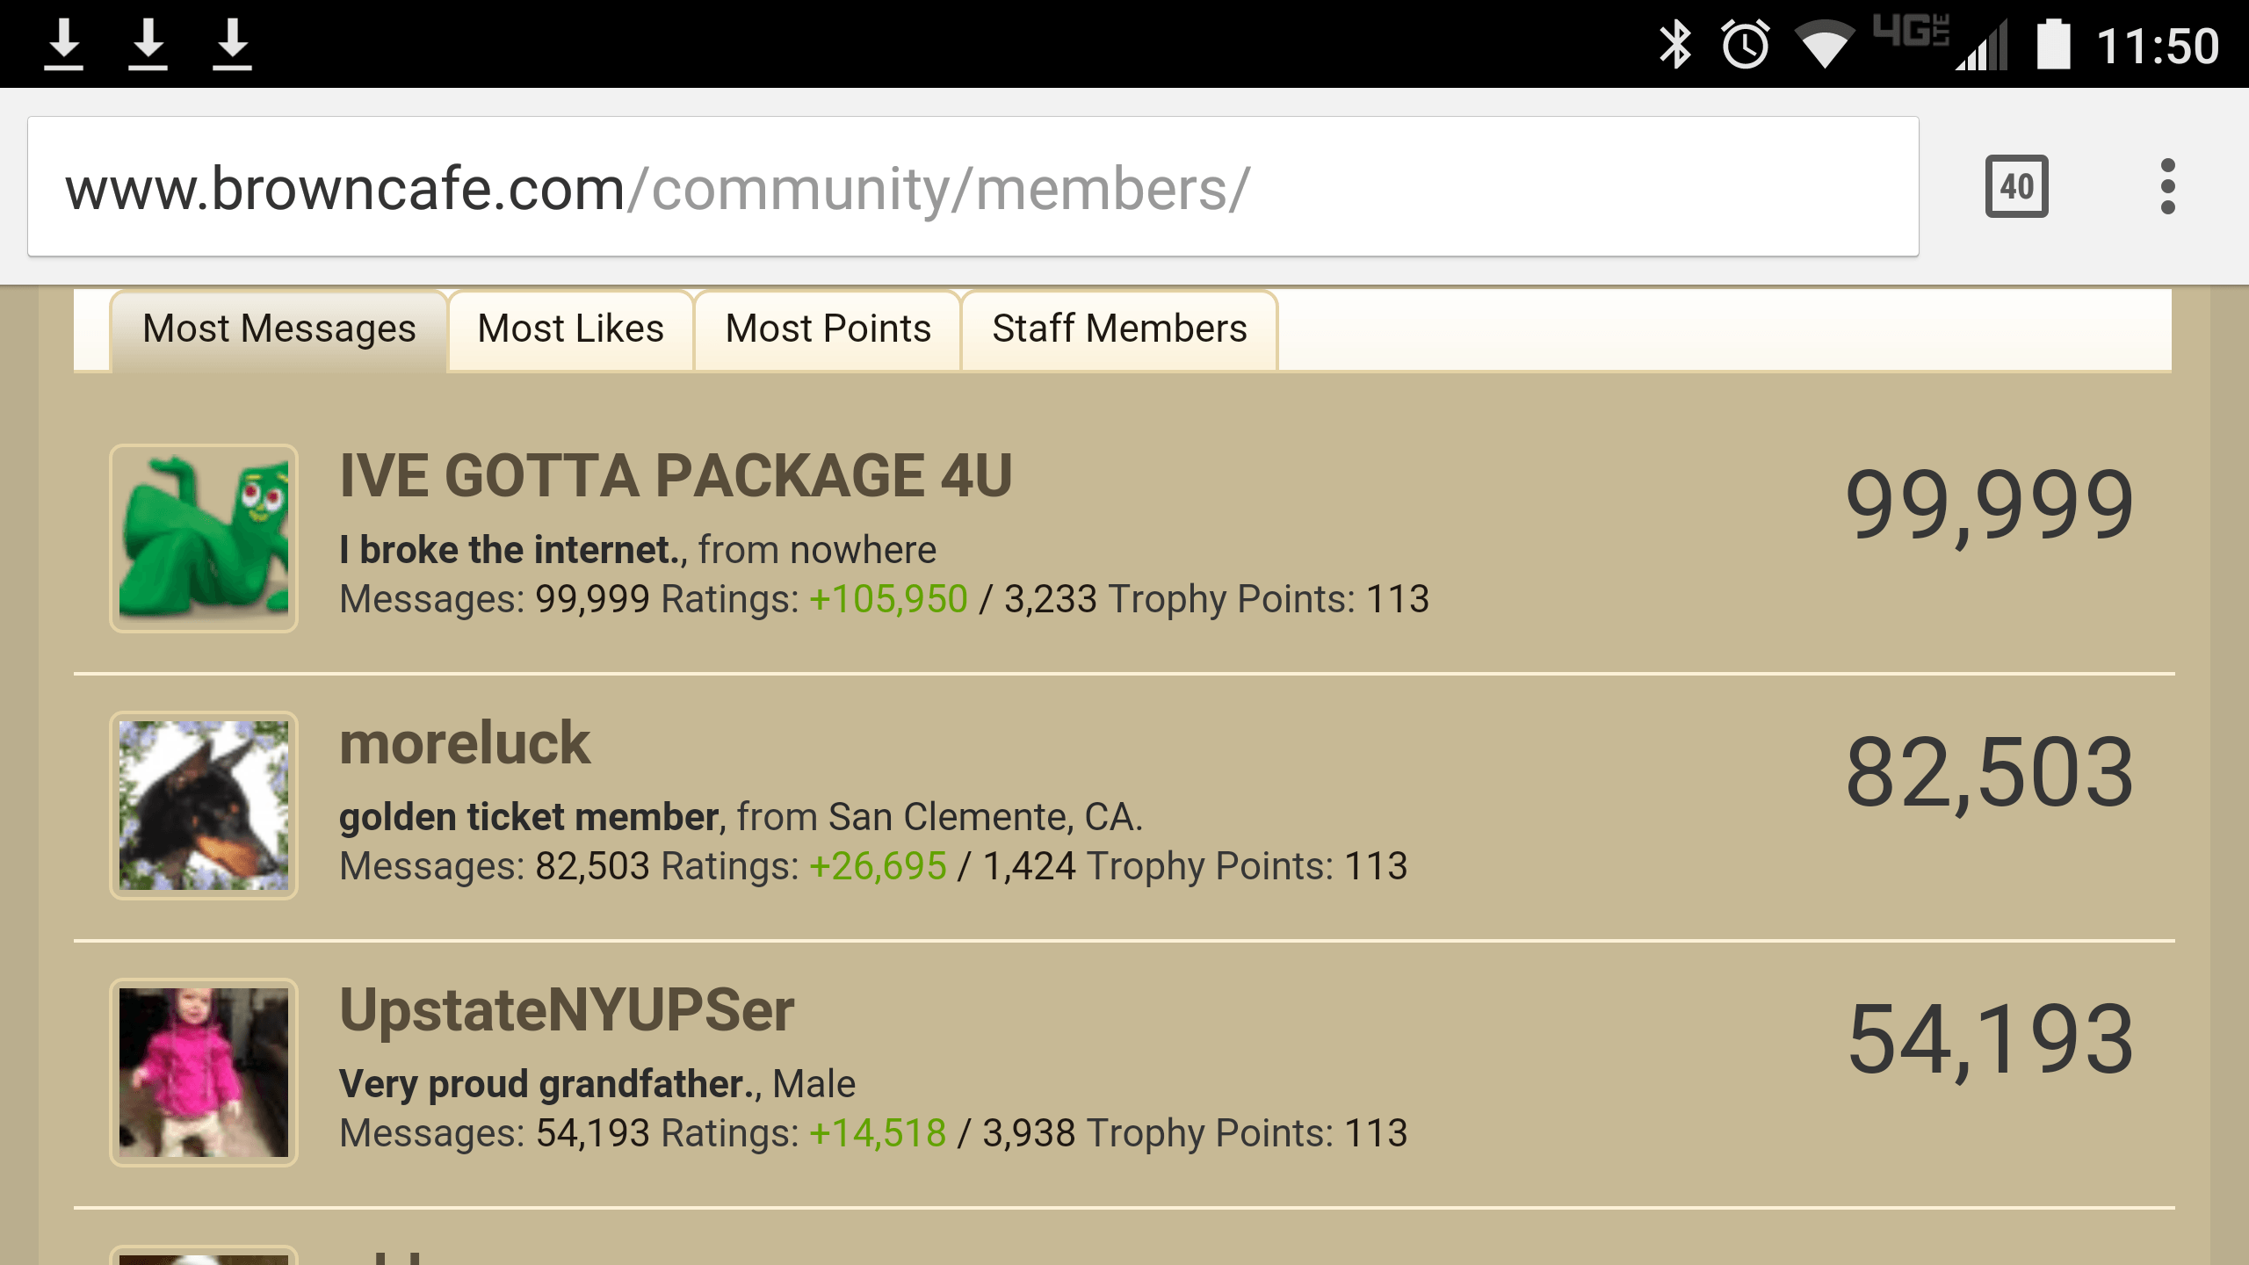The height and width of the screenshot is (1265, 2249).
Task: Switch to the Most Points tab
Action: (828, 329)
